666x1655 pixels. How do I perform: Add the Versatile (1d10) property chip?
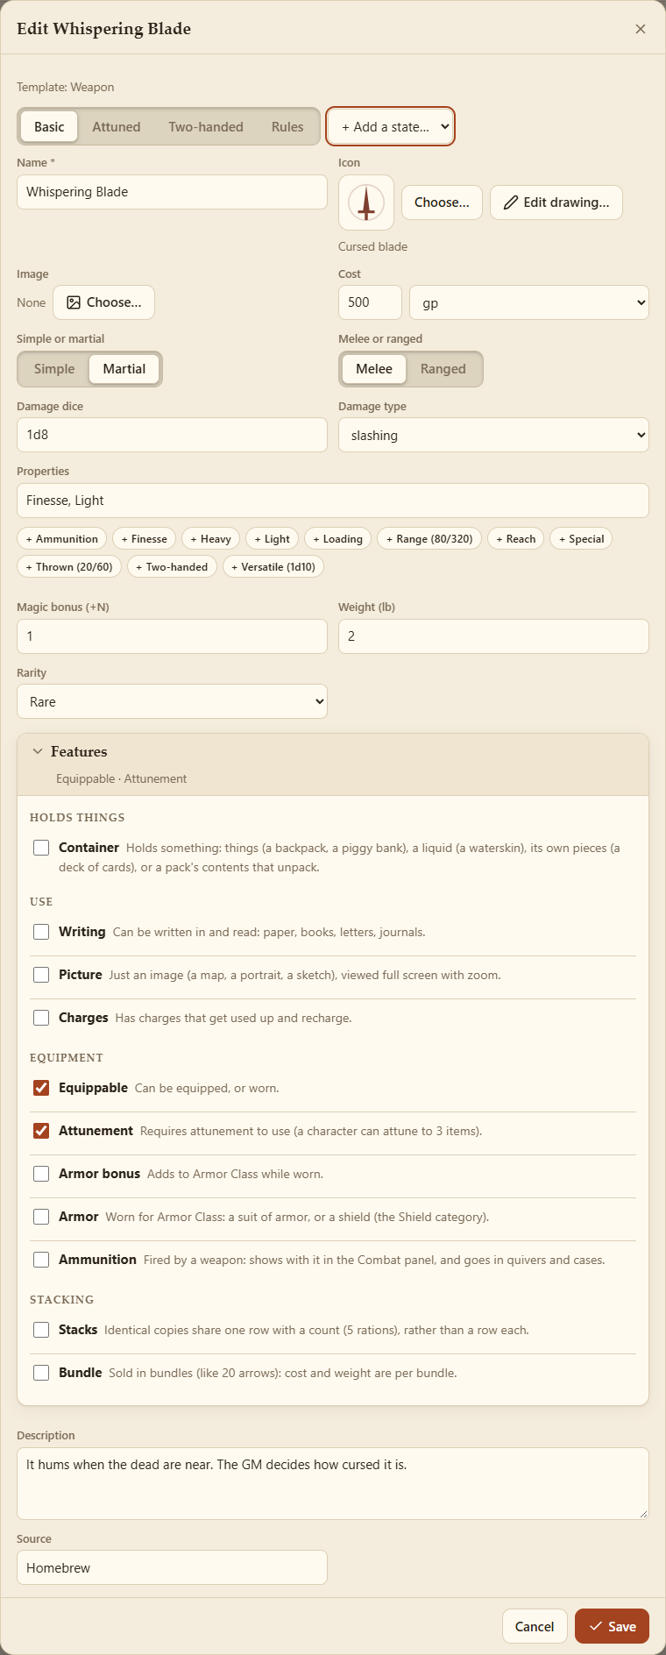(x=273, y=567)
